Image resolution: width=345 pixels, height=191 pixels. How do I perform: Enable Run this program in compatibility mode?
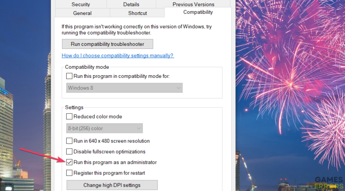click(x=69, y=76)
